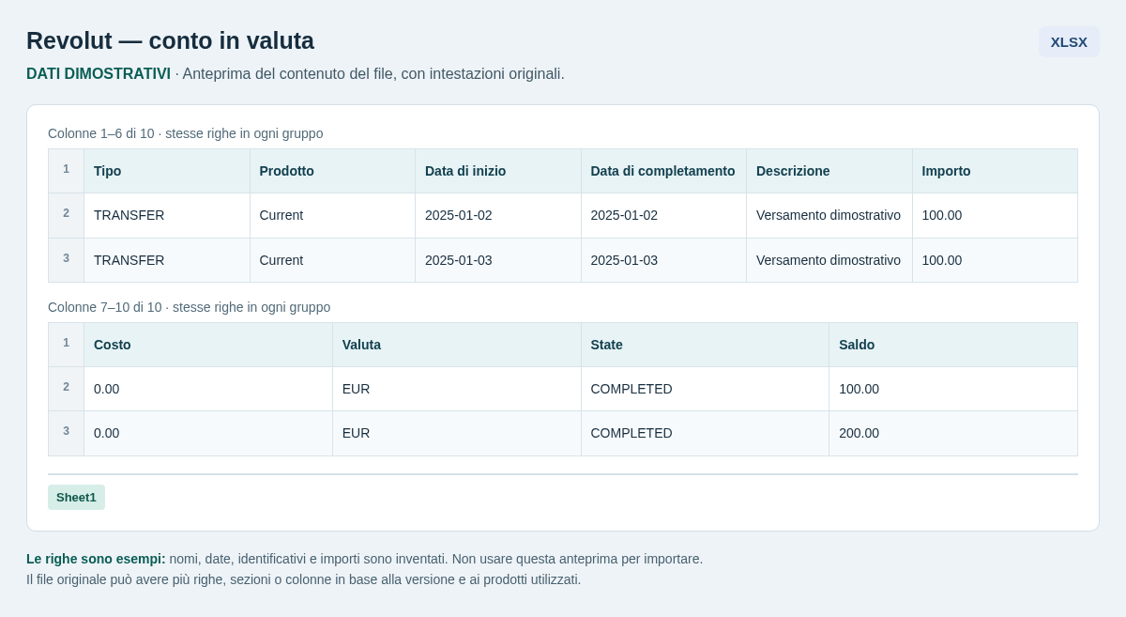This screenshot has height=617, width=1126.
Task: Select the Importo column header
Action: click(995, 171)
